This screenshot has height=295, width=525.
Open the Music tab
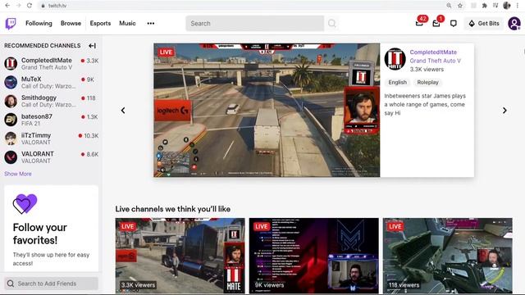(127, 24)
